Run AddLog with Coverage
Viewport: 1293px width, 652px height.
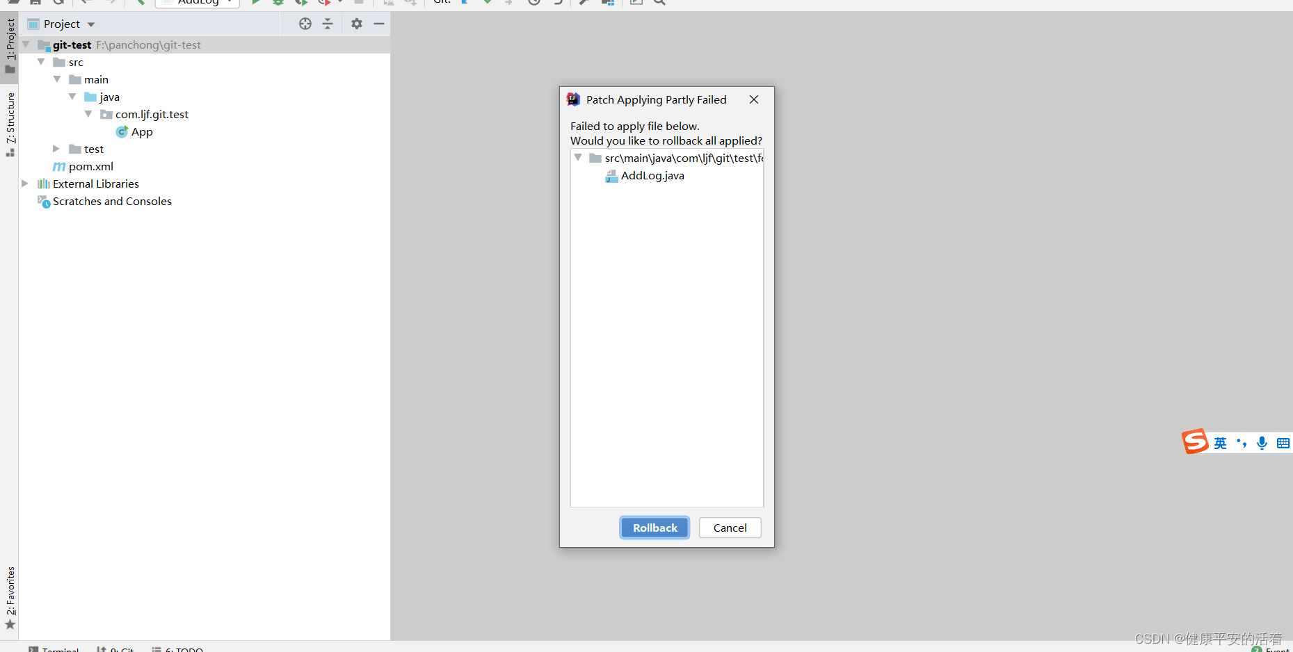302,2
